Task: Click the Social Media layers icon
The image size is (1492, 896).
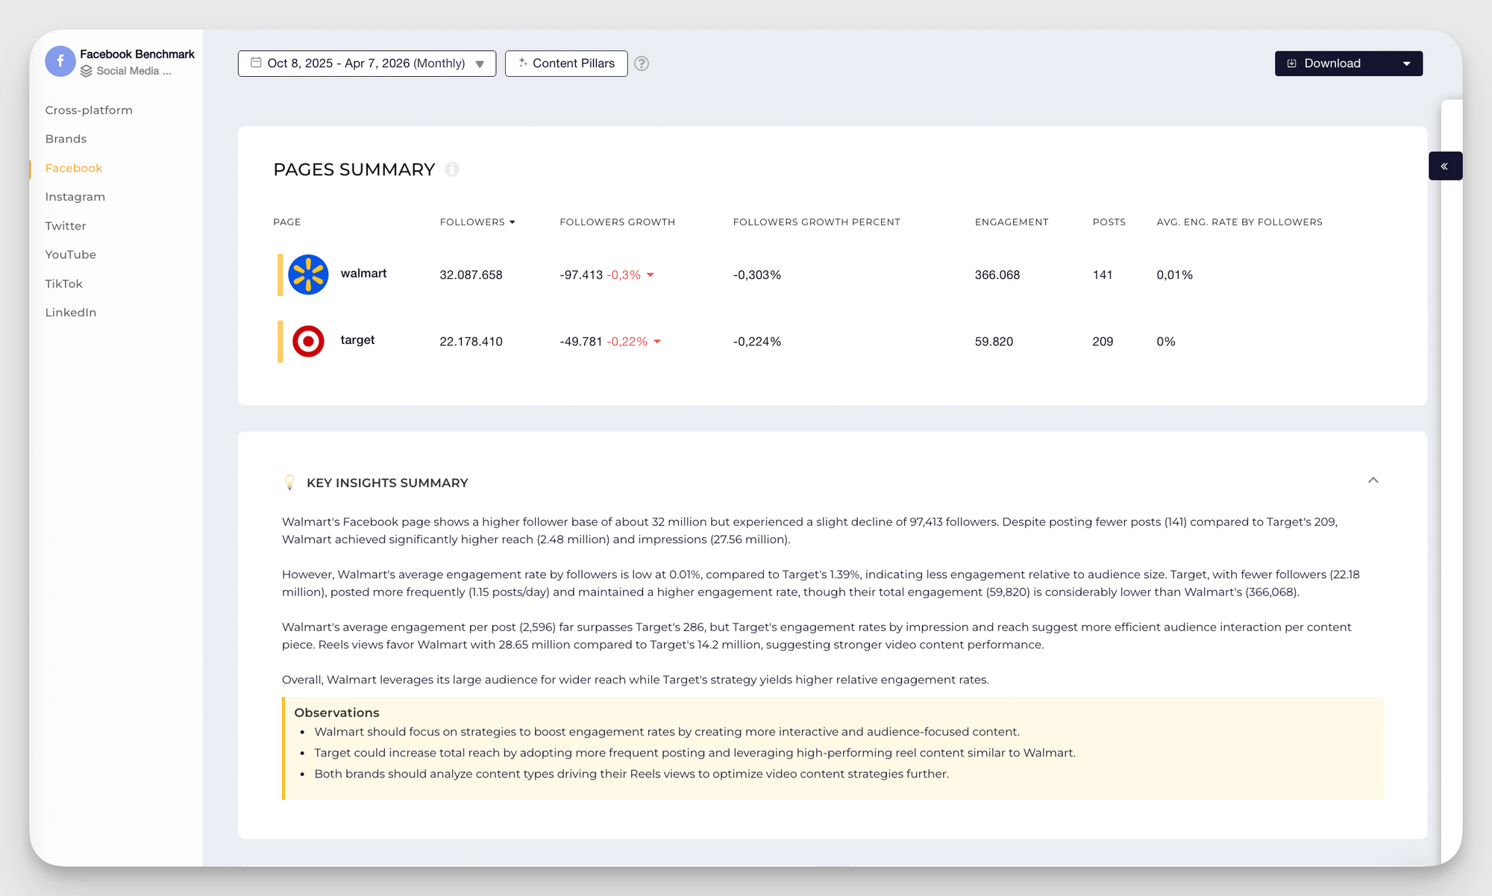Action: click(87, 71)
